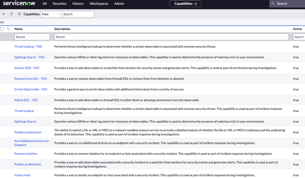The image size is (305, 178).
Task: Click the Add to EDL - TISC description
Action: [127, 100]
